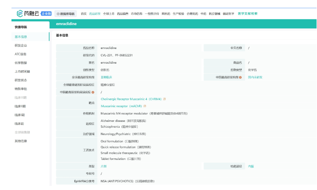The width and height of the screenshot is (317, 190).
Task: Jump to ATC信息 section in sidebar
Action: 21,54
